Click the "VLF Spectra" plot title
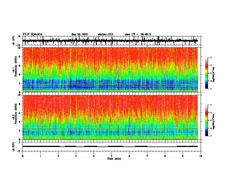The width and height of the screenshot is (226, 175). coord(32,34)
